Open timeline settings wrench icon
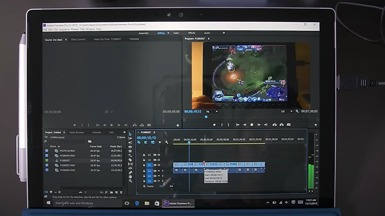 tap(167, 142)
